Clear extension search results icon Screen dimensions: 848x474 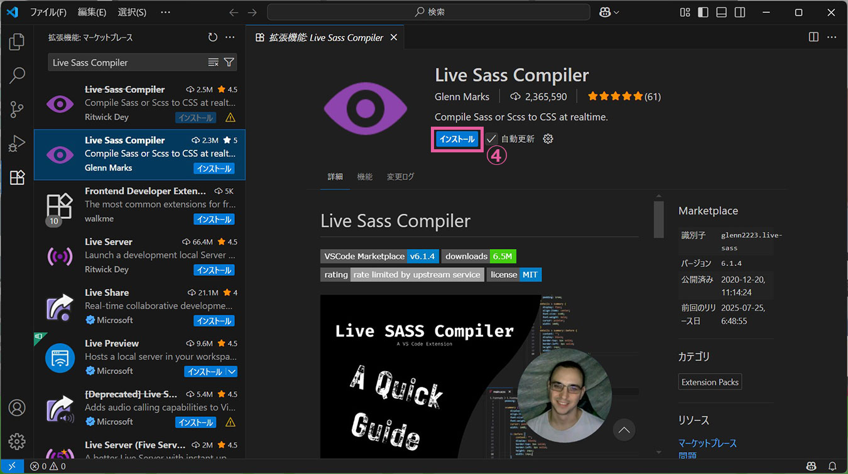214,62
